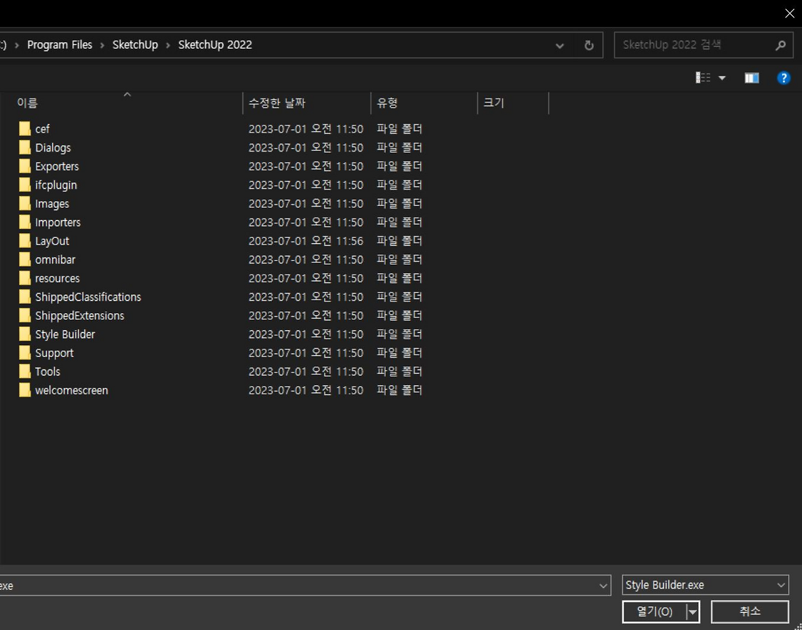Click the Support folder icon
The width and height of the screenshot is (802, 630).
(24, 353)
